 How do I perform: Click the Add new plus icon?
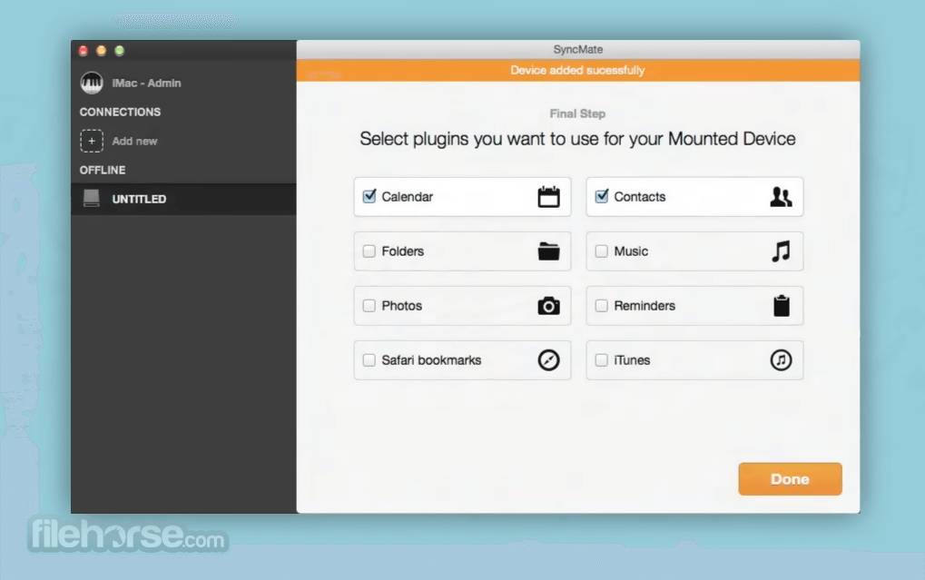coord(92,141)
